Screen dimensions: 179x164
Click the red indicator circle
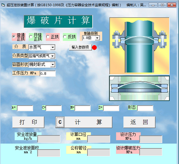(x=94, y=48)
